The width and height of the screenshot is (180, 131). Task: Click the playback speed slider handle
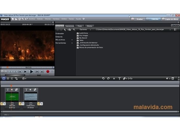click(x=39, y=75)
